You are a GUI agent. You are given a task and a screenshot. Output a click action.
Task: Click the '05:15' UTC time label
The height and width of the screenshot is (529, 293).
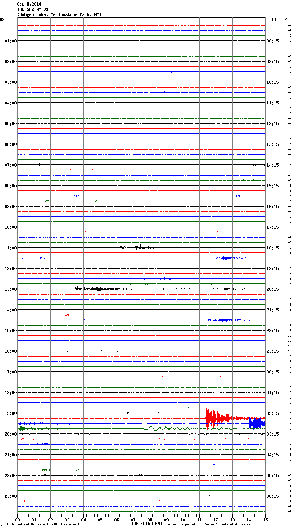273,475
